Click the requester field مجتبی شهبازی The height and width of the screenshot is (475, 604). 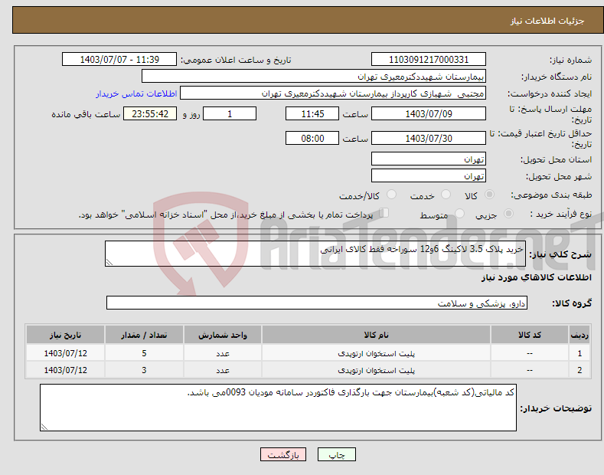point(333,93)
